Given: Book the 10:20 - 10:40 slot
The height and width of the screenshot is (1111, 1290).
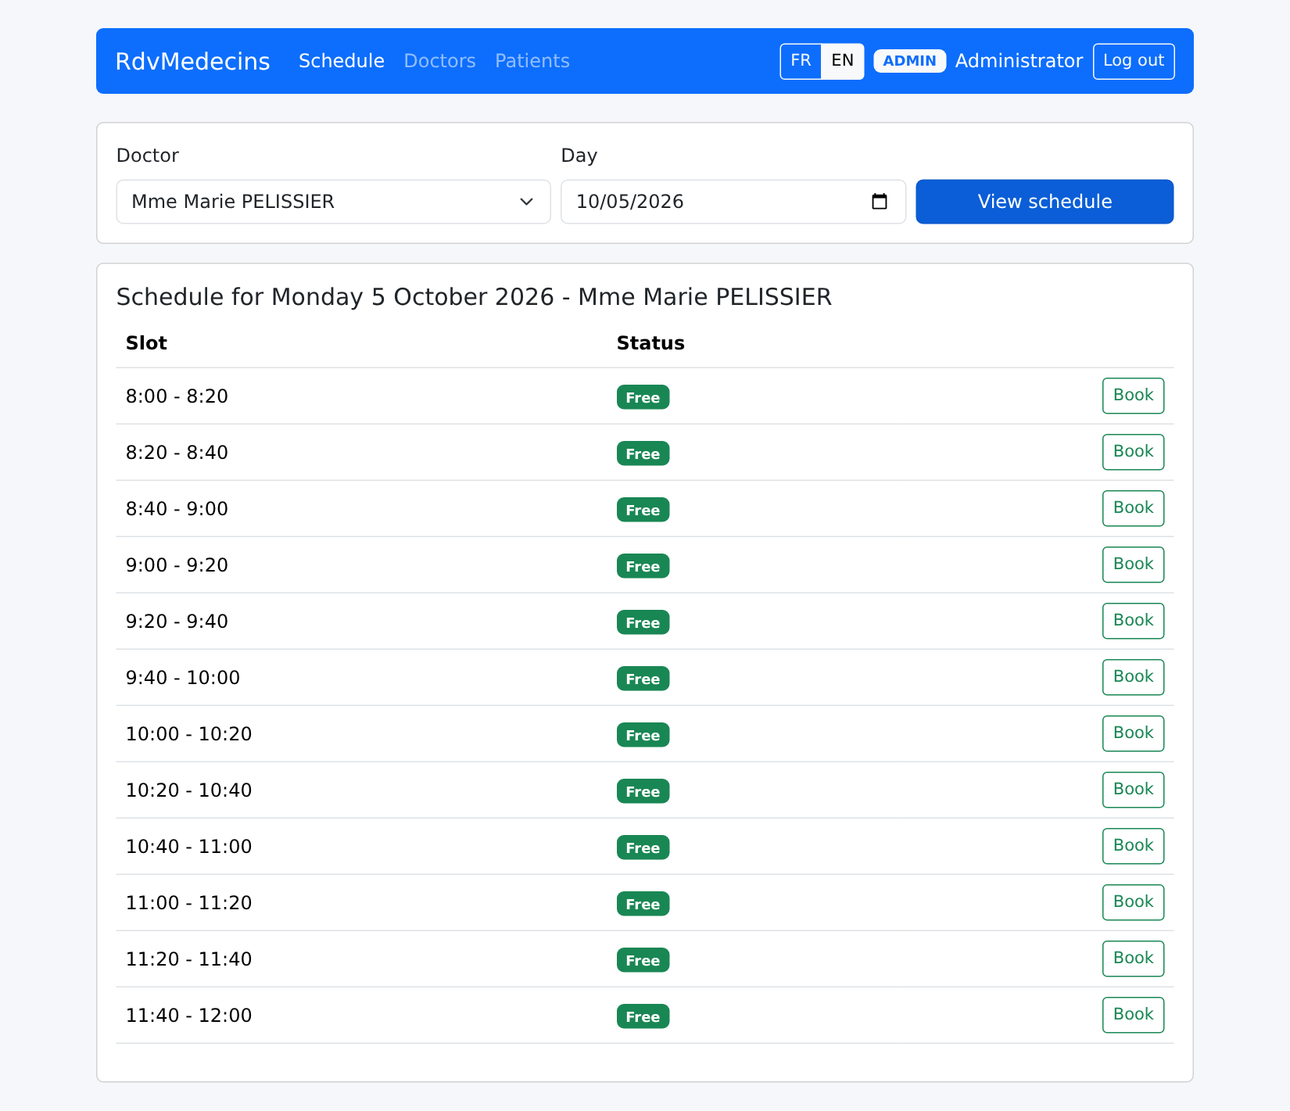Looking at the screenshot, I should pos(1133,790).
